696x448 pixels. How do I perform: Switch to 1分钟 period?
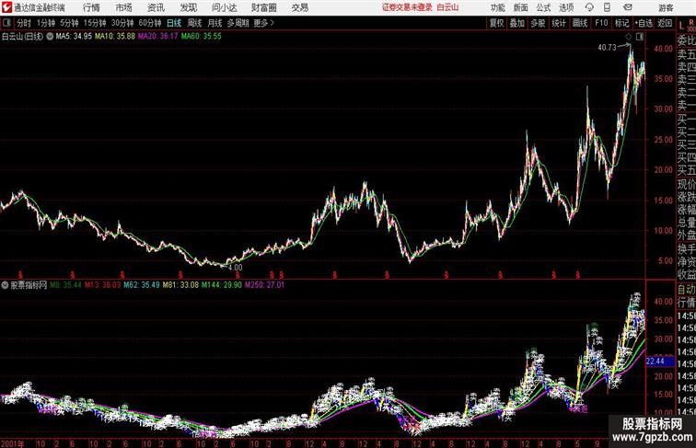point(46,23)
